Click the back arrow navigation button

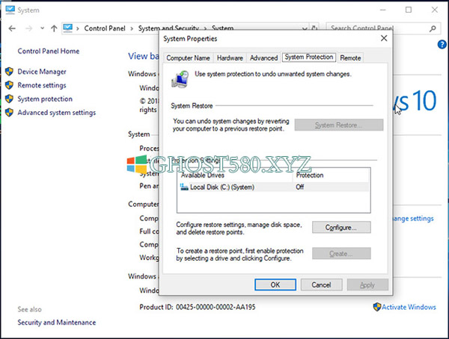tap(12, 28)
